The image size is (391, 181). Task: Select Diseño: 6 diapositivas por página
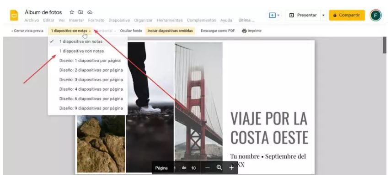point(87,98)
